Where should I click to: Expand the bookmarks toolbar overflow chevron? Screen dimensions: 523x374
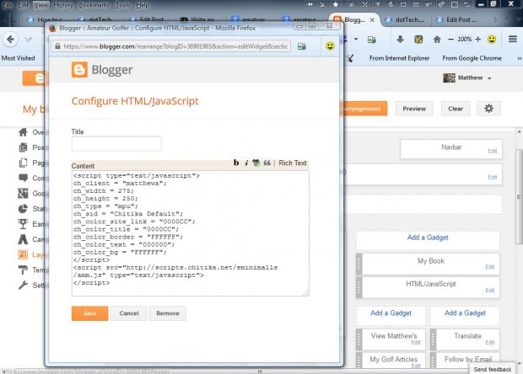pyautogui.click(x=519, y=58)
